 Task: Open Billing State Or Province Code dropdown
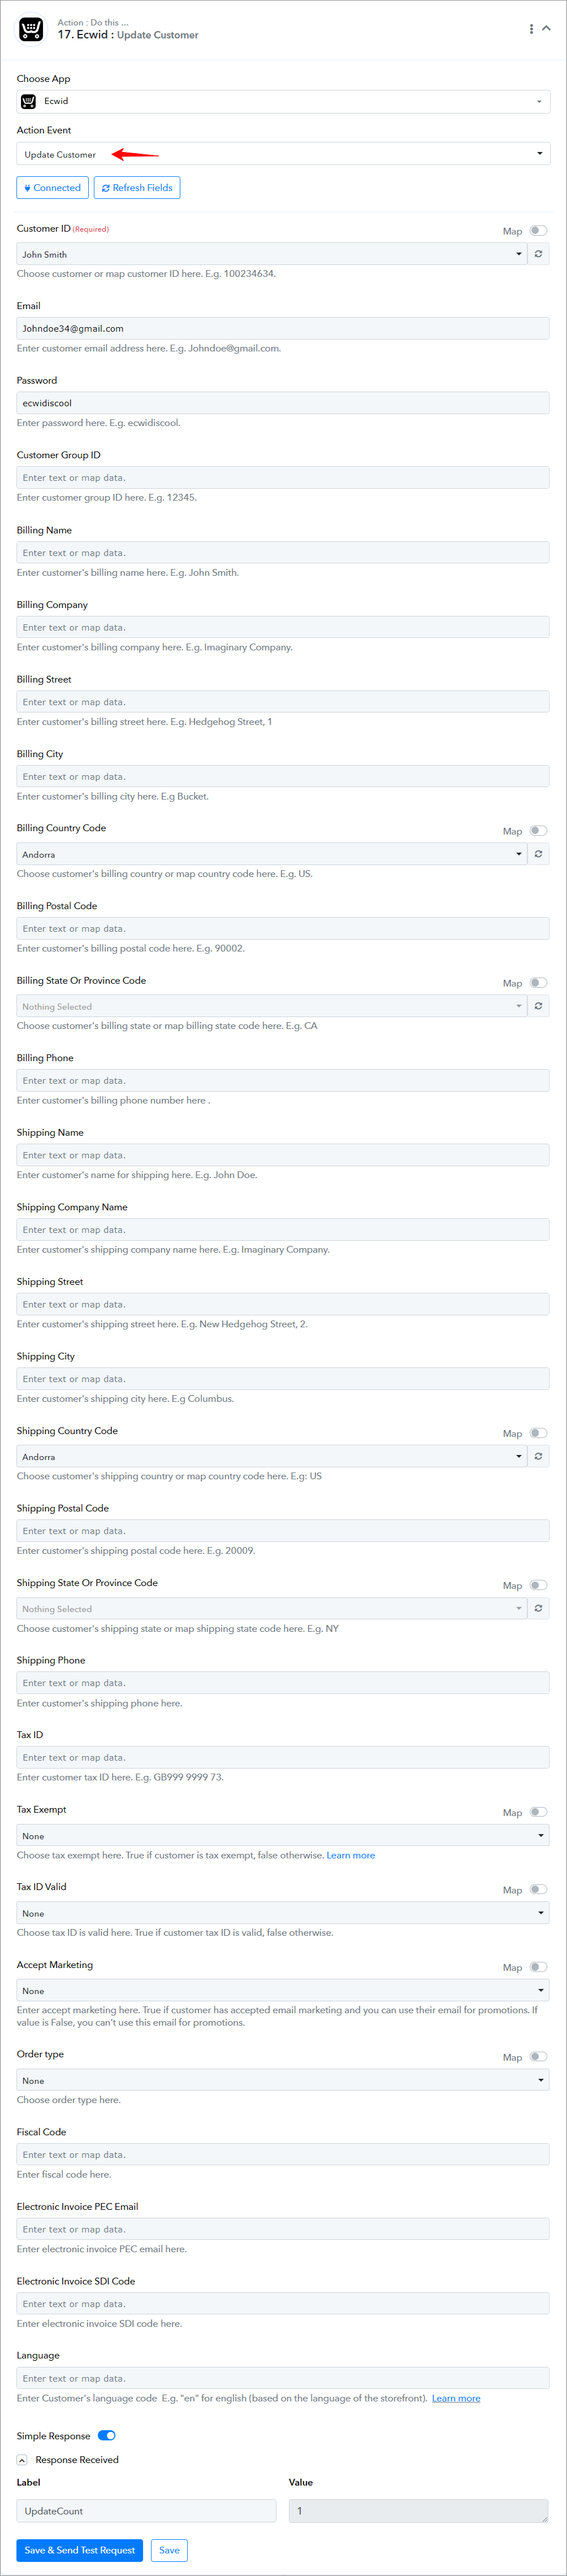click(x=272, y=1006)
